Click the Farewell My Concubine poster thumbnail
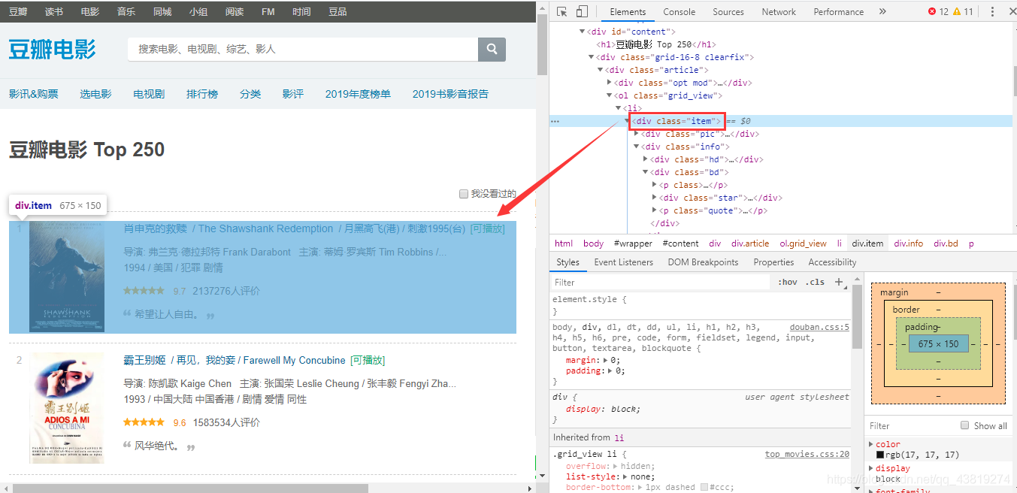The width and height of the screenshot is (1017, 493). click(67, 408)
